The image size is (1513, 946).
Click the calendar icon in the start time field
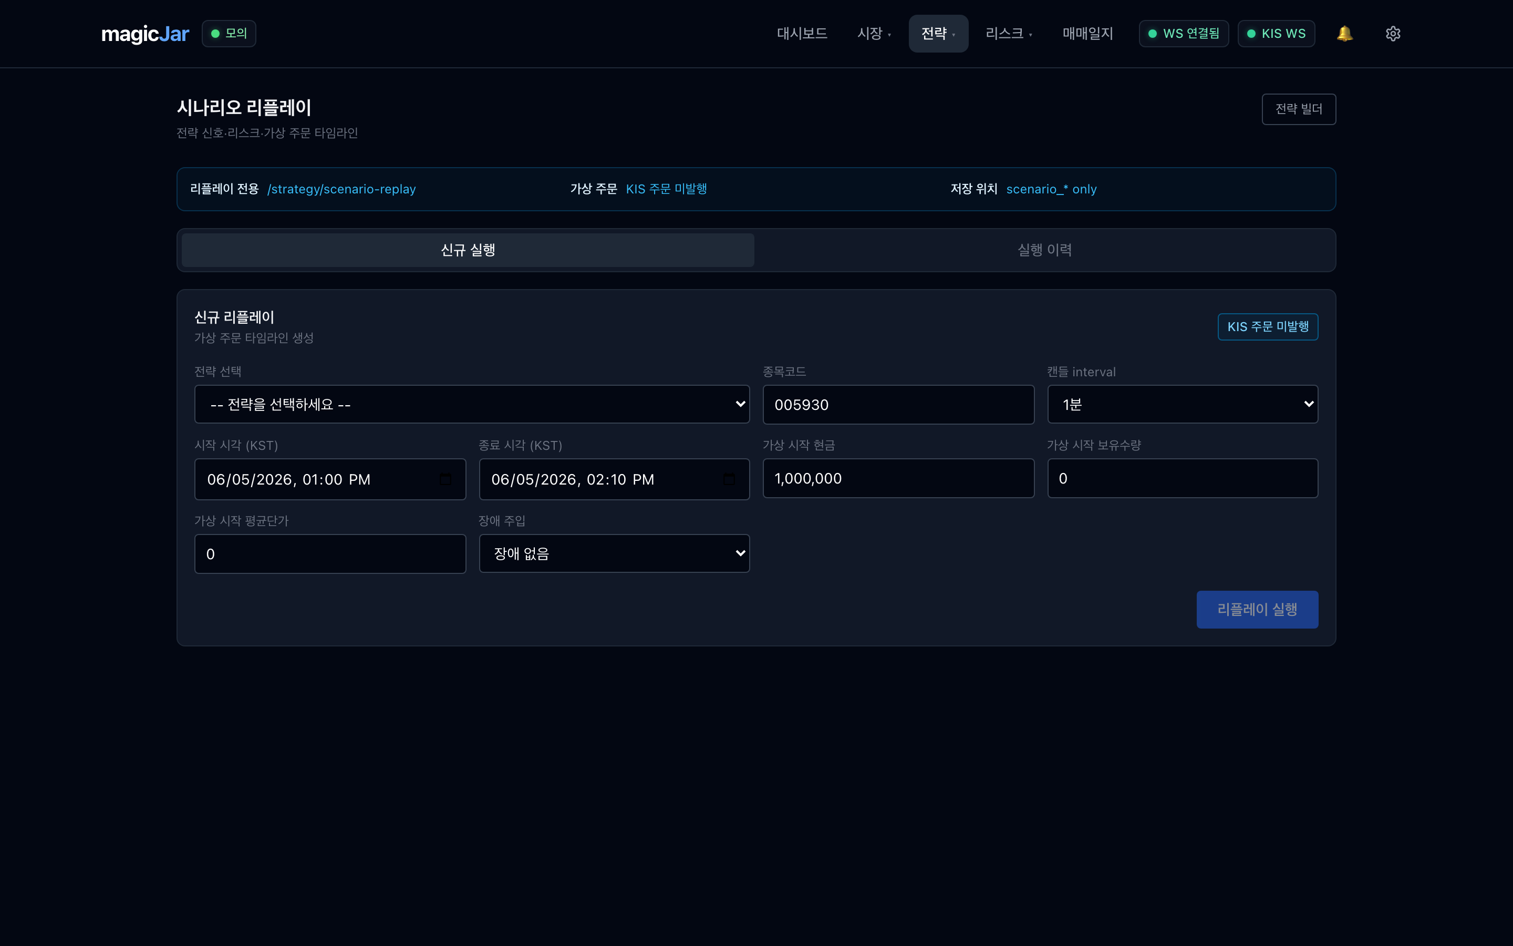click(x=445, y=479)
